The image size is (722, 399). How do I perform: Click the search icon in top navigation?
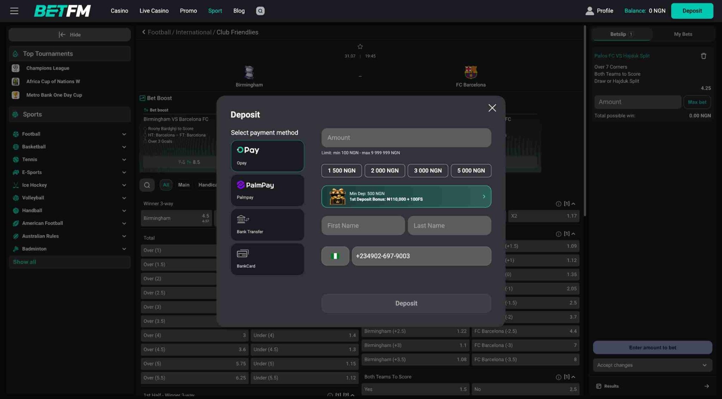260,11
